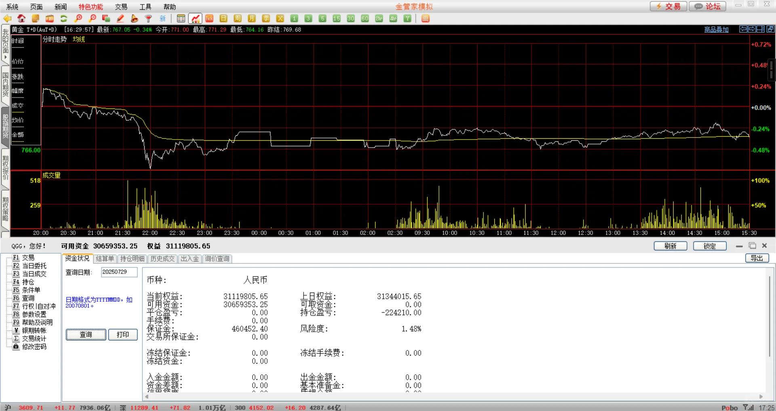Image resolution: width=776 pixels, height=411 pixels.
Task: Open the 特色功能 menu
Action: (91, 7)
